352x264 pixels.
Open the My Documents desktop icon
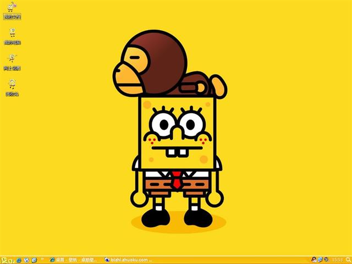click(x=12, y=10)
